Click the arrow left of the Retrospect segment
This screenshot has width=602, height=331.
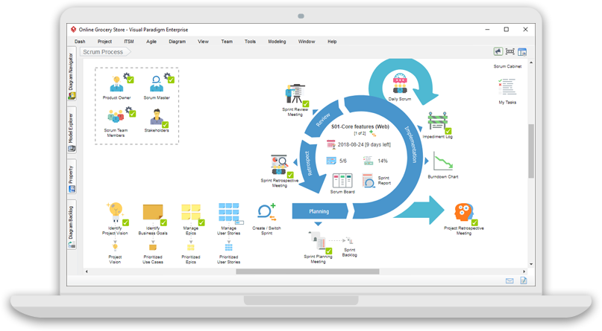tap(295, 162)
